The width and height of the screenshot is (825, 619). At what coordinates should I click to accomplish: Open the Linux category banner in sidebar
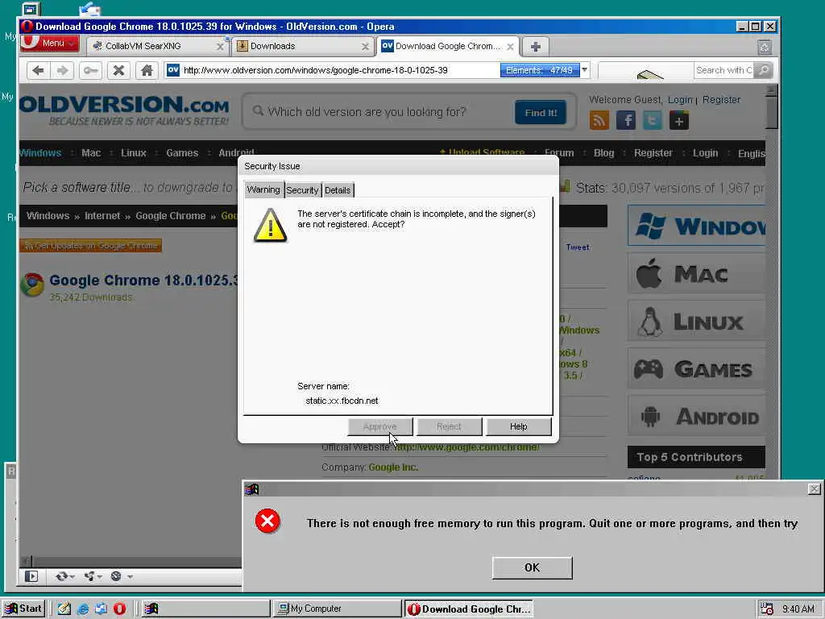pos(697,321)
